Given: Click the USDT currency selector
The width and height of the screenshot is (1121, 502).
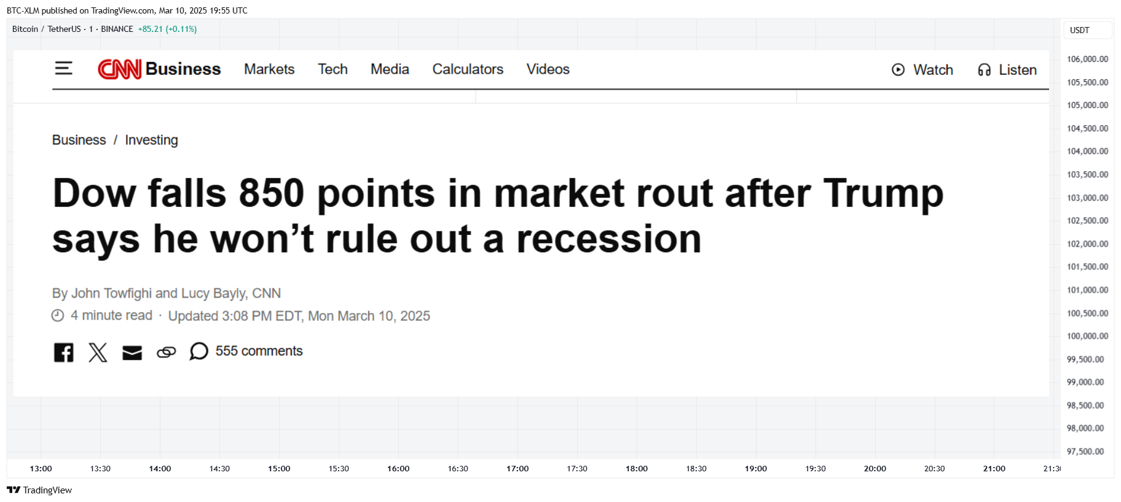Looking at the screenshot, I should pos(1088,30).
